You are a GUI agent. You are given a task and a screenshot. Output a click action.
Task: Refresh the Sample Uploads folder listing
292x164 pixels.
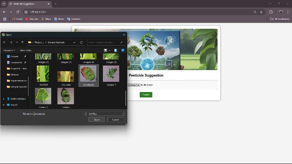pyautogui.click(x=81, y=42)
